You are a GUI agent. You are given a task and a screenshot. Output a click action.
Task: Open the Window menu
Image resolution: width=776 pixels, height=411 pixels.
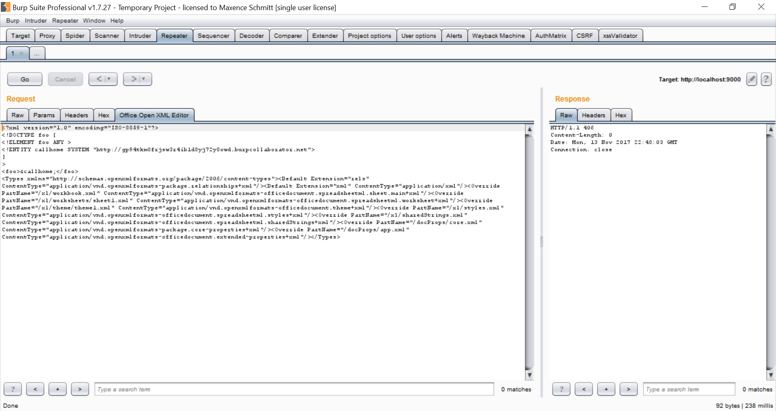coord(94,21)
